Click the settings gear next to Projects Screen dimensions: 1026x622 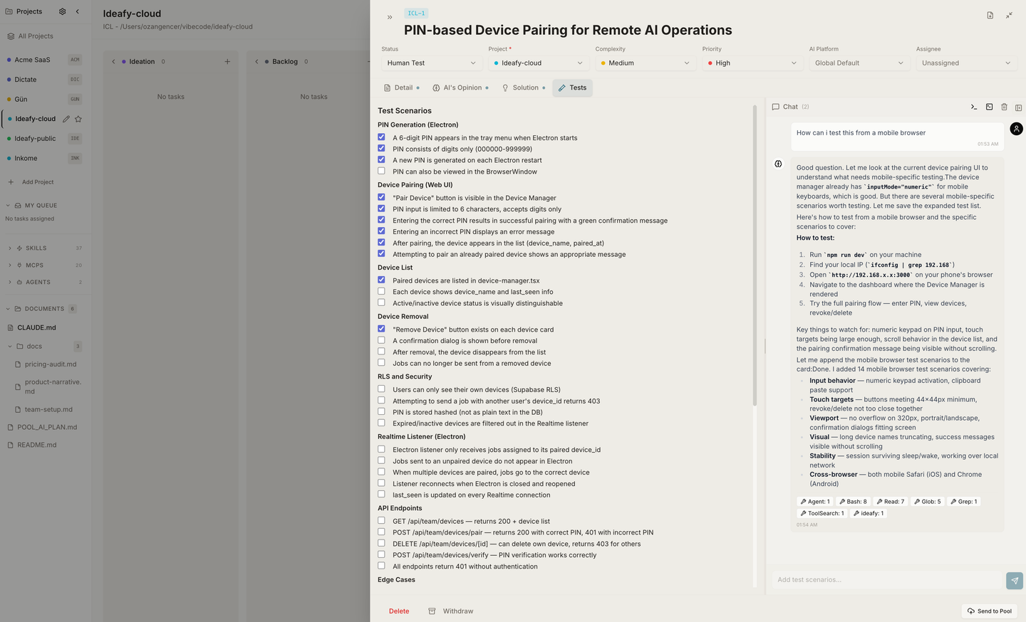pyautogui.click(x=62, y=11)
